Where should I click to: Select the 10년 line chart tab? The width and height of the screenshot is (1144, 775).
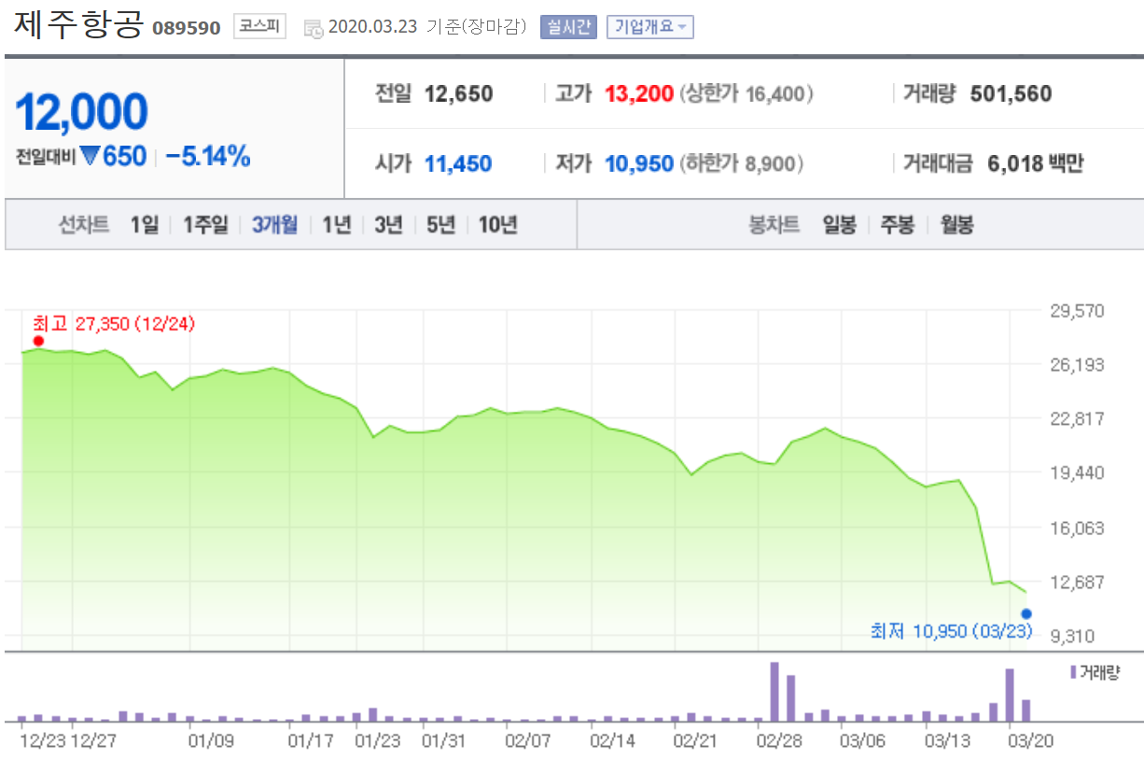coord(498,224)
